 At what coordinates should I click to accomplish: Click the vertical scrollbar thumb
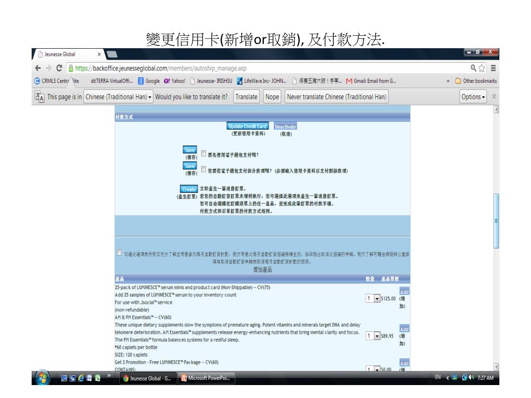point(496,221)
